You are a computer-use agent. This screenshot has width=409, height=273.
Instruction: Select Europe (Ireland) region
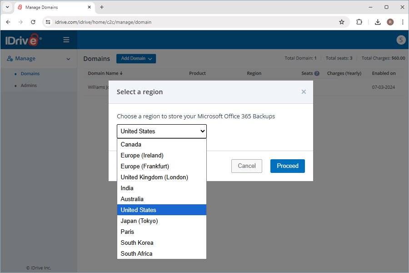coord(162,156)
